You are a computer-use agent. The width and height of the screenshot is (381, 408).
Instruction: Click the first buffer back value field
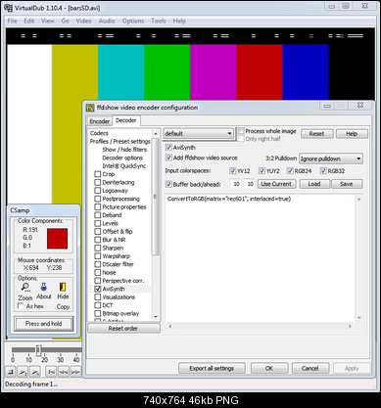pos(236,184)
